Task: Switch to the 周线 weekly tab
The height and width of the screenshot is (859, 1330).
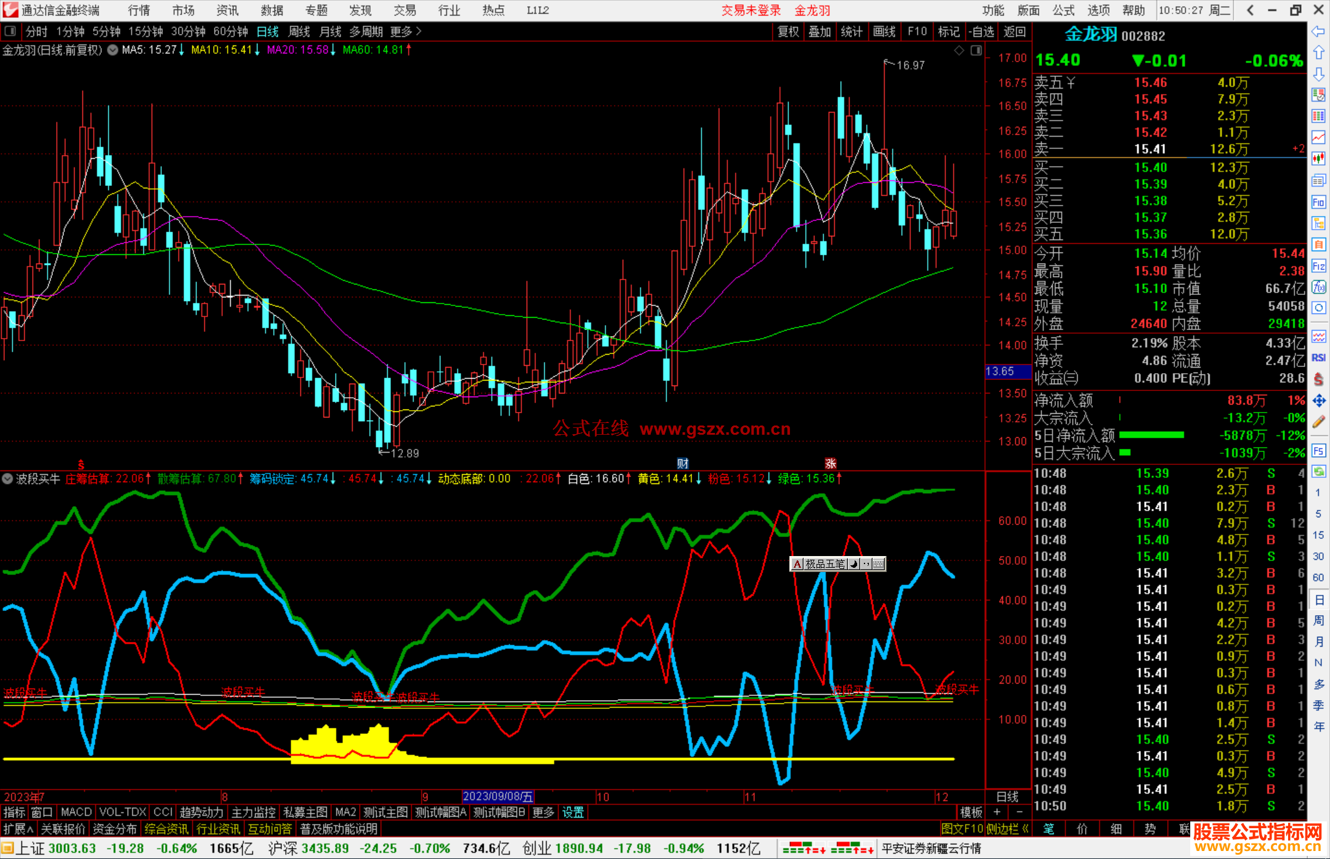Action: click(x=299, y=31)
